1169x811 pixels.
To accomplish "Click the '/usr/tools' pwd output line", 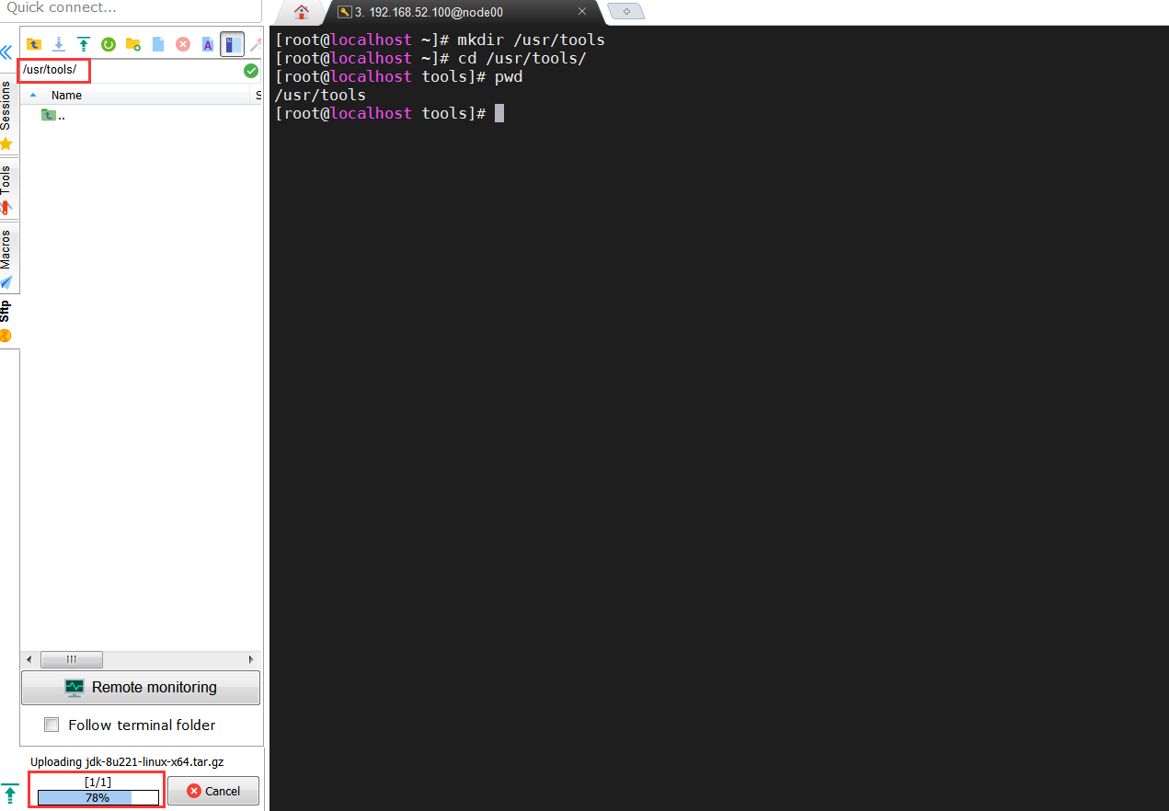I will [320, 95].
